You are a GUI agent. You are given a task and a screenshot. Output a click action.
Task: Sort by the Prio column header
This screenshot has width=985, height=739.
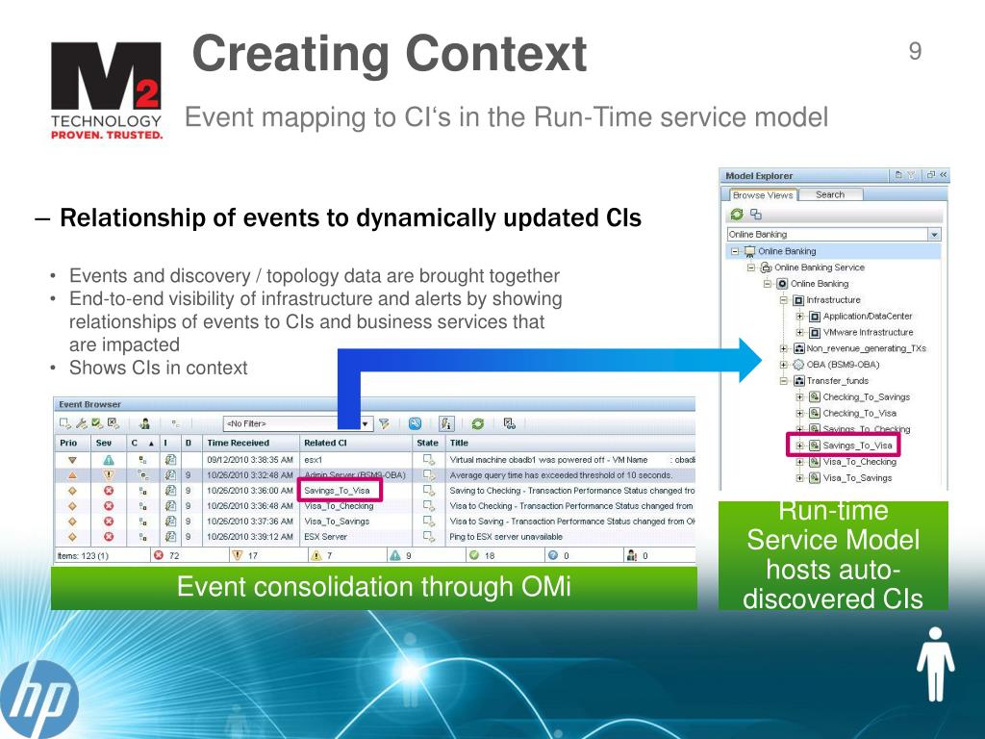pyautogui.click(x=73, y=443)
